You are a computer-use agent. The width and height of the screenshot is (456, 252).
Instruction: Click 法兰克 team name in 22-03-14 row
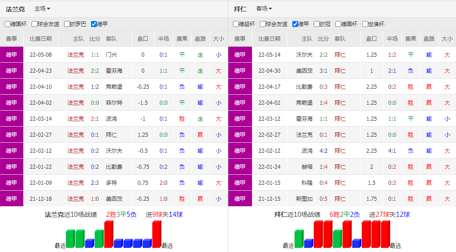tap(75, 118)
